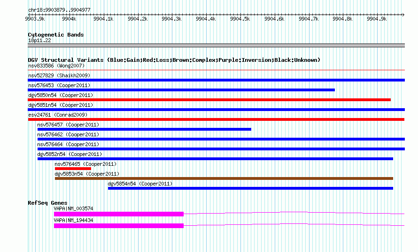This screenshot has height=252, width=418.
Task: Click the dgv5852n54 (Cooper2011) label
Action: (x=70, y=154)
